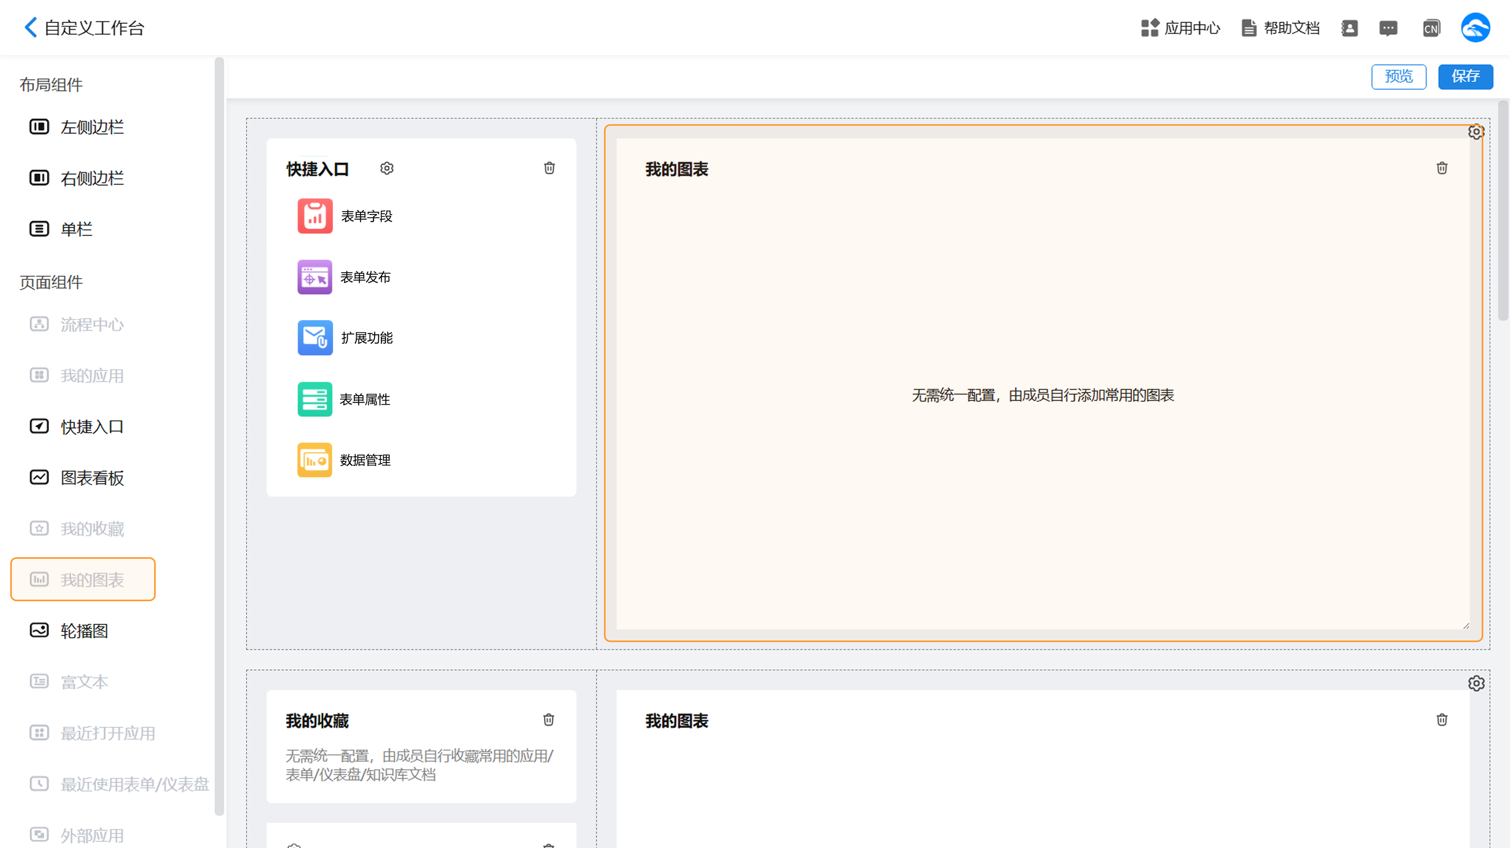
Task: Click the main canvas vertical scrollbar
Action: coord(1503,211)
